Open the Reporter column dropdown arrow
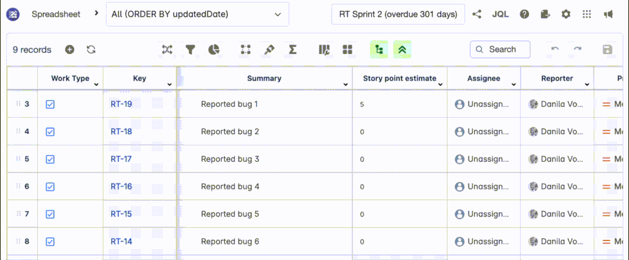 pyautogui.click(x=587, y=84)
